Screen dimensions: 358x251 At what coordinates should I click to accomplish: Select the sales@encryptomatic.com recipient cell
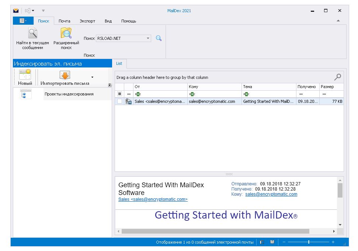click(214, 101)
